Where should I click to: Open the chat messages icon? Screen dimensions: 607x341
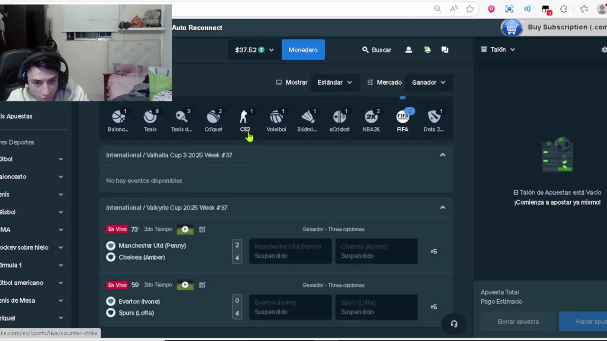[x=445, y=50]
